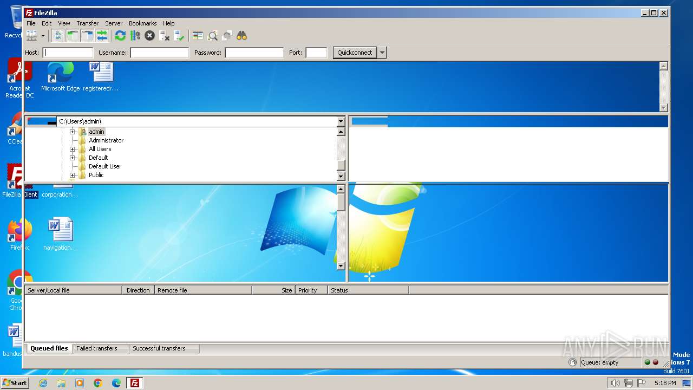Screen dimensions: 693x390
Task: Toggle transfer queue display
Action: [102, 36]
